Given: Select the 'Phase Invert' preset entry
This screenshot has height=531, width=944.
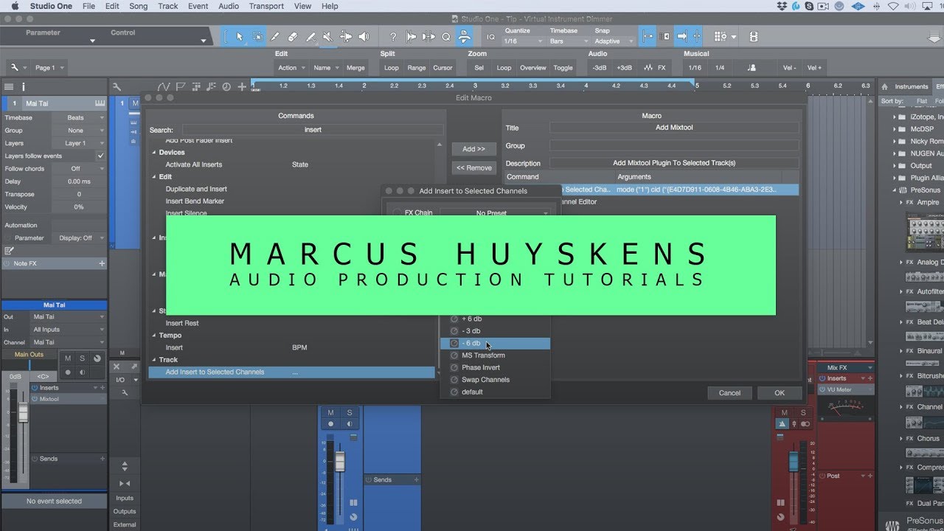Looking at the screenshot, I should pyautogui.click(x=495, y=367).
